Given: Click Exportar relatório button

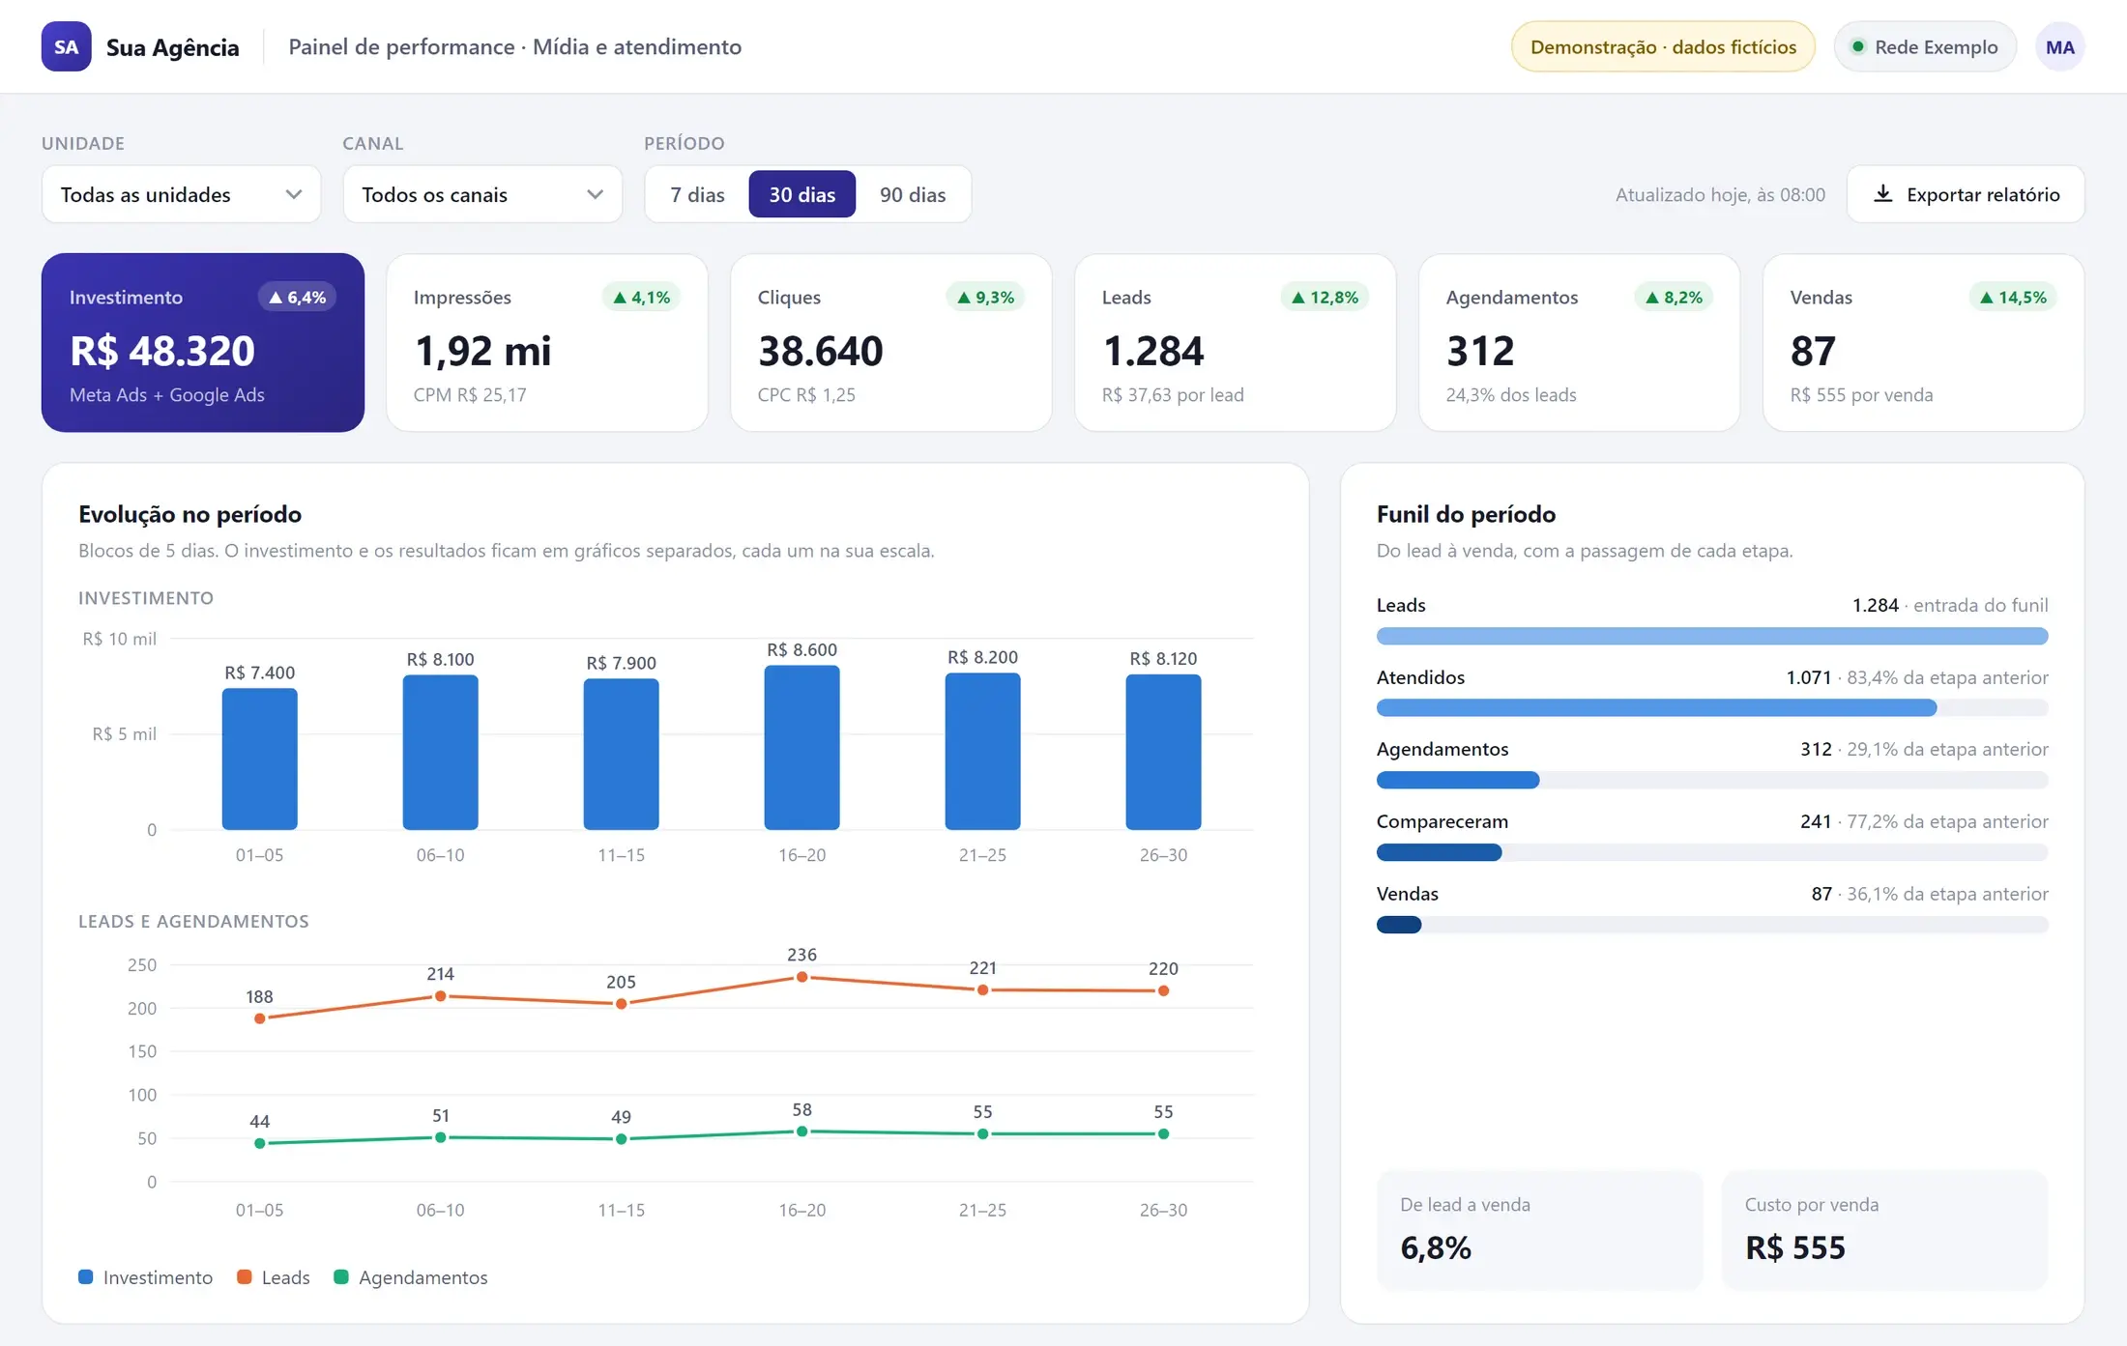Looking at the screenshot, I should [x=1966, y=194].
